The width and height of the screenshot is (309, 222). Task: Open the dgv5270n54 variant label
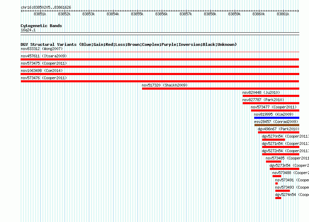pos(285,136)
